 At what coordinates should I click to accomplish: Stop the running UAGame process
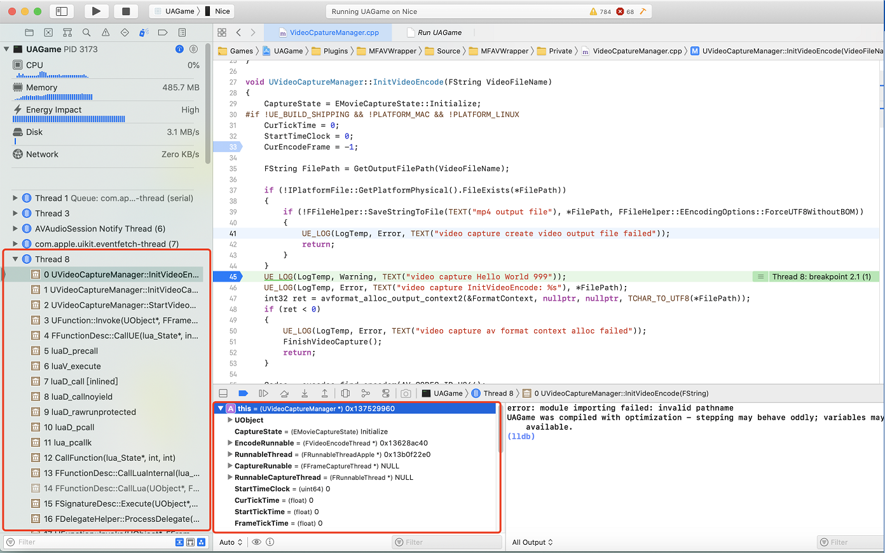126,11
